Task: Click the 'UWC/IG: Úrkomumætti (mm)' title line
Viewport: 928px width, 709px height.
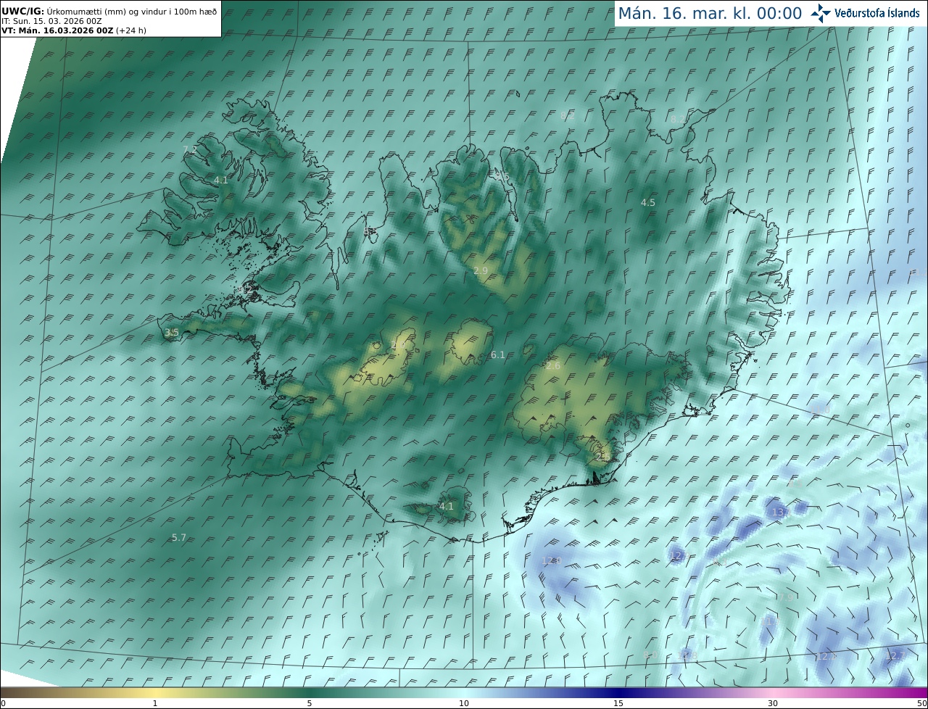Action: coord(109,12)
